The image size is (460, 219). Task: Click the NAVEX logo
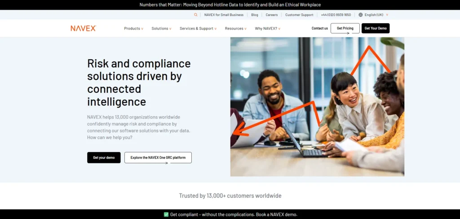point(83,28)
